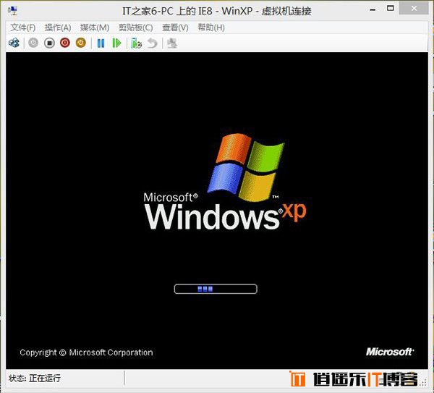Click inside the VM display on Windows logo
The width and height of the screenshot is (434, 393).
point(247,168)
